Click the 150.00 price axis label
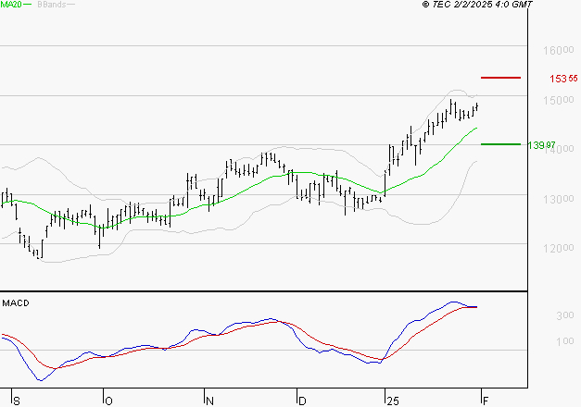The image size is (581, 407). pos(559,100)
